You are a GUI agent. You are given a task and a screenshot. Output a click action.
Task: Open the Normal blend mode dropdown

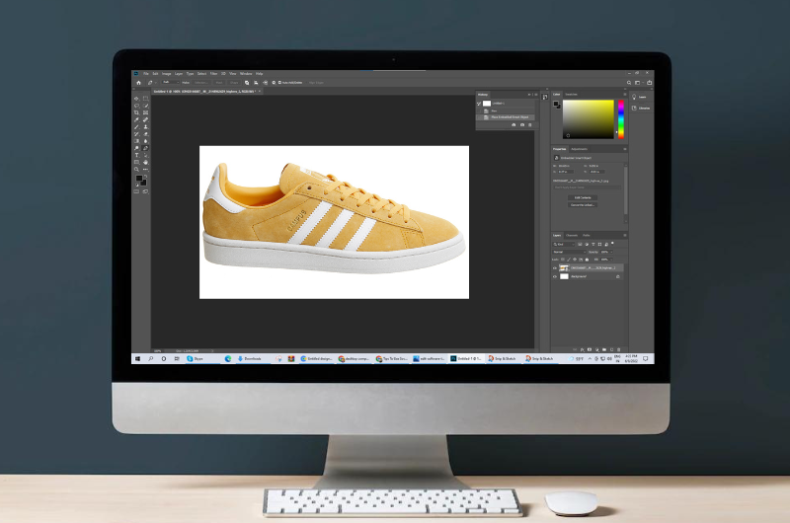[x=570, y=252]
